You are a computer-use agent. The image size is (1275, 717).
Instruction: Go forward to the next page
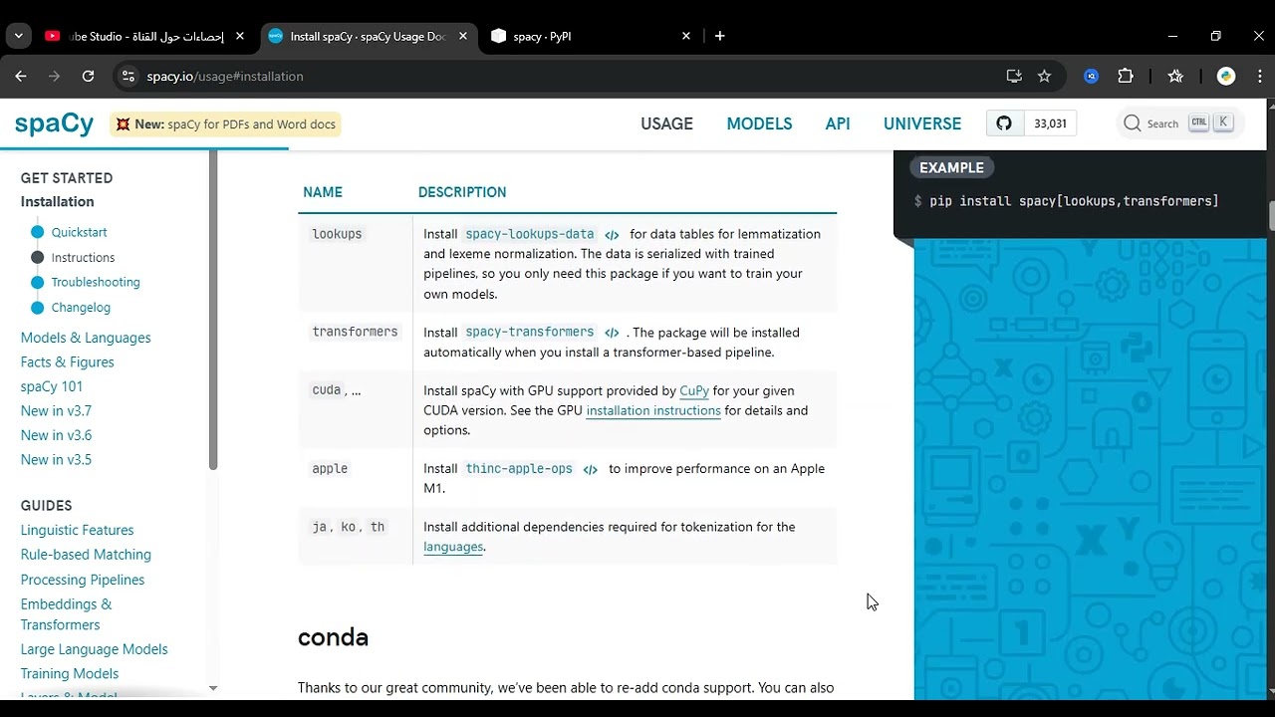click(55, 76)
